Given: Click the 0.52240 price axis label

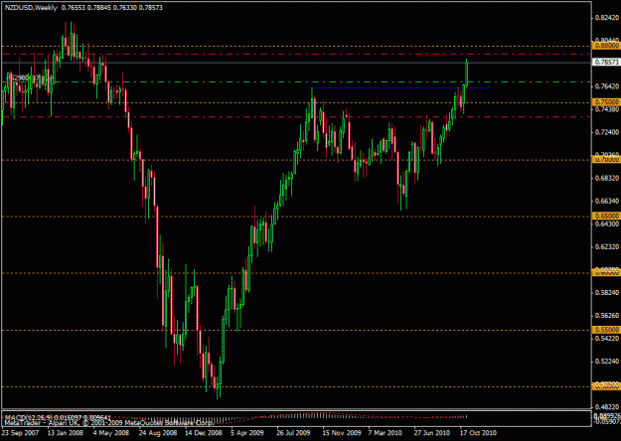Looking at the screenshot, I should pyautogui.click(x=607, y=361).
